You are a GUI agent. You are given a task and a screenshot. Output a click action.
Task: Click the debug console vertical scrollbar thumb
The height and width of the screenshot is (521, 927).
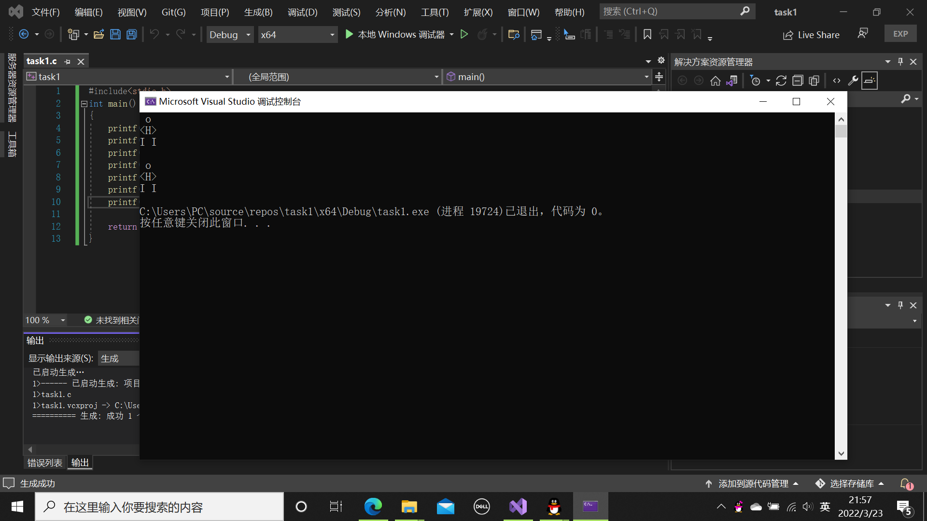[841, 131]
